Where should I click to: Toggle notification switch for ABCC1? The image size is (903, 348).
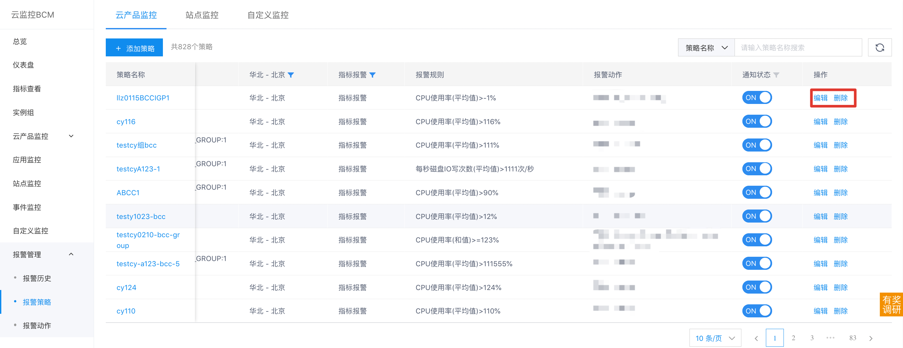click(x=757, y=192)
